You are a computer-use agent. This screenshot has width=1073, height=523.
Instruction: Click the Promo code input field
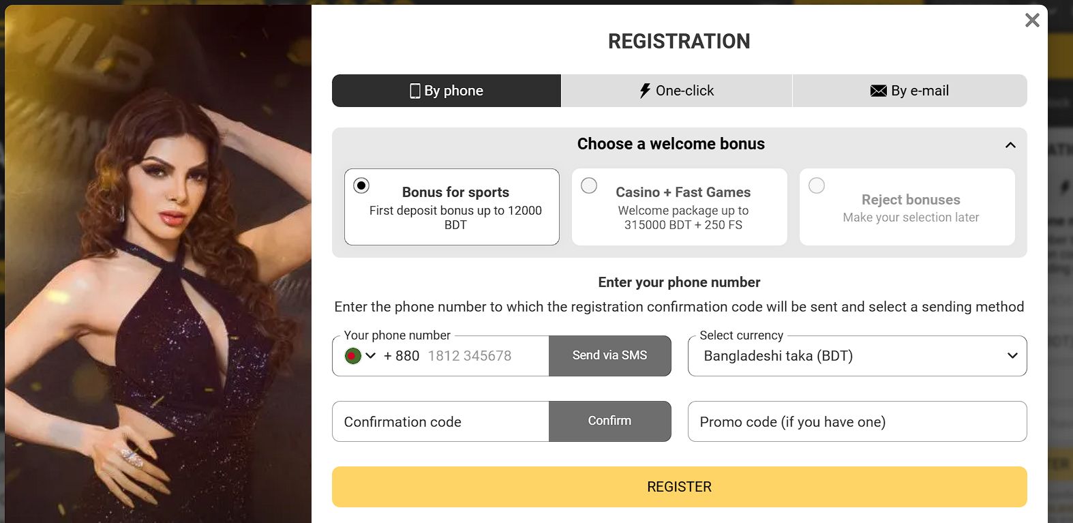[x=857, y=421]
